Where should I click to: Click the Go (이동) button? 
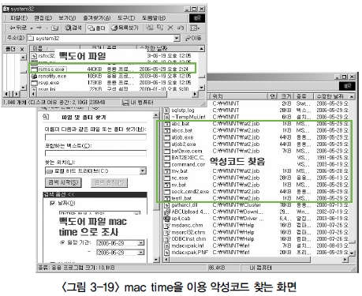pos(193,38)
